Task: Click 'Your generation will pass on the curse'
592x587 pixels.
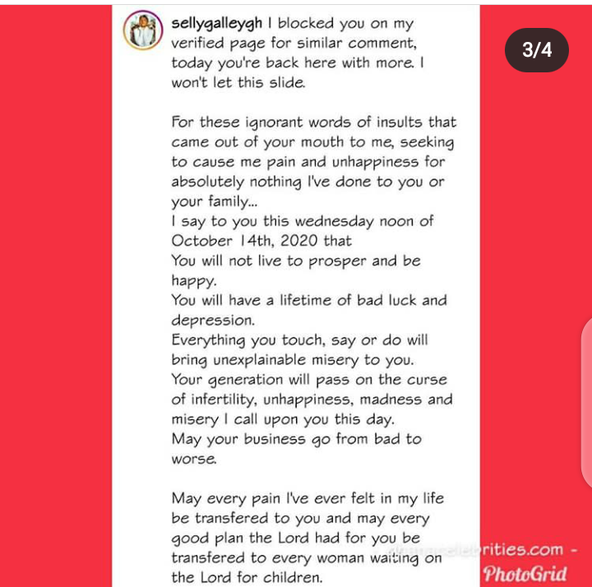Action: (x=309, y=380)
